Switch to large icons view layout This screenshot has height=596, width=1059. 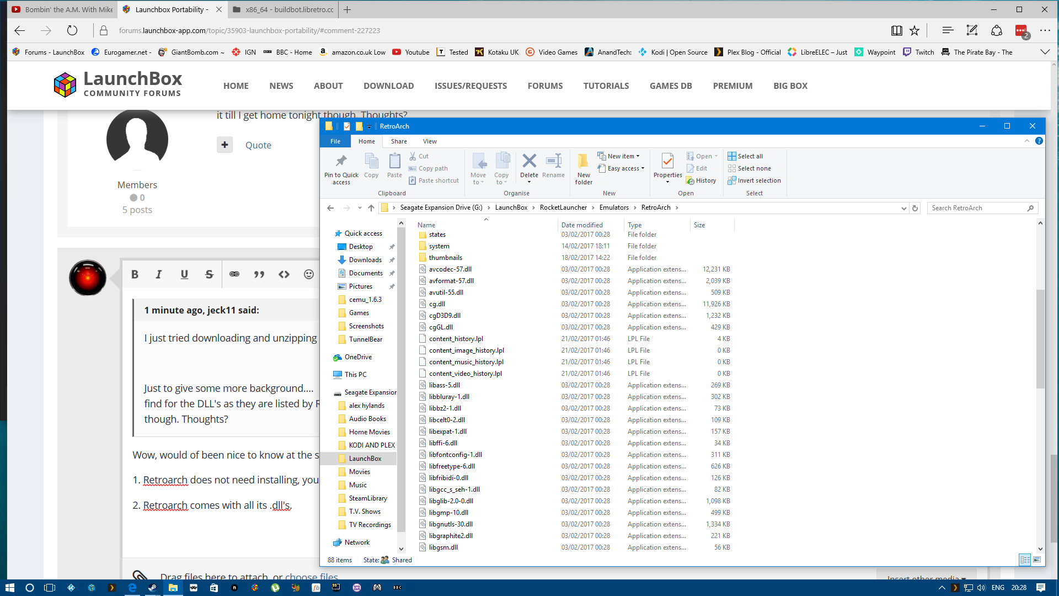click(x=1037, y=560)
